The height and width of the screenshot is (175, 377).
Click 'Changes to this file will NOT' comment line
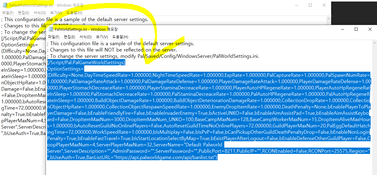[x=112, y=50]
